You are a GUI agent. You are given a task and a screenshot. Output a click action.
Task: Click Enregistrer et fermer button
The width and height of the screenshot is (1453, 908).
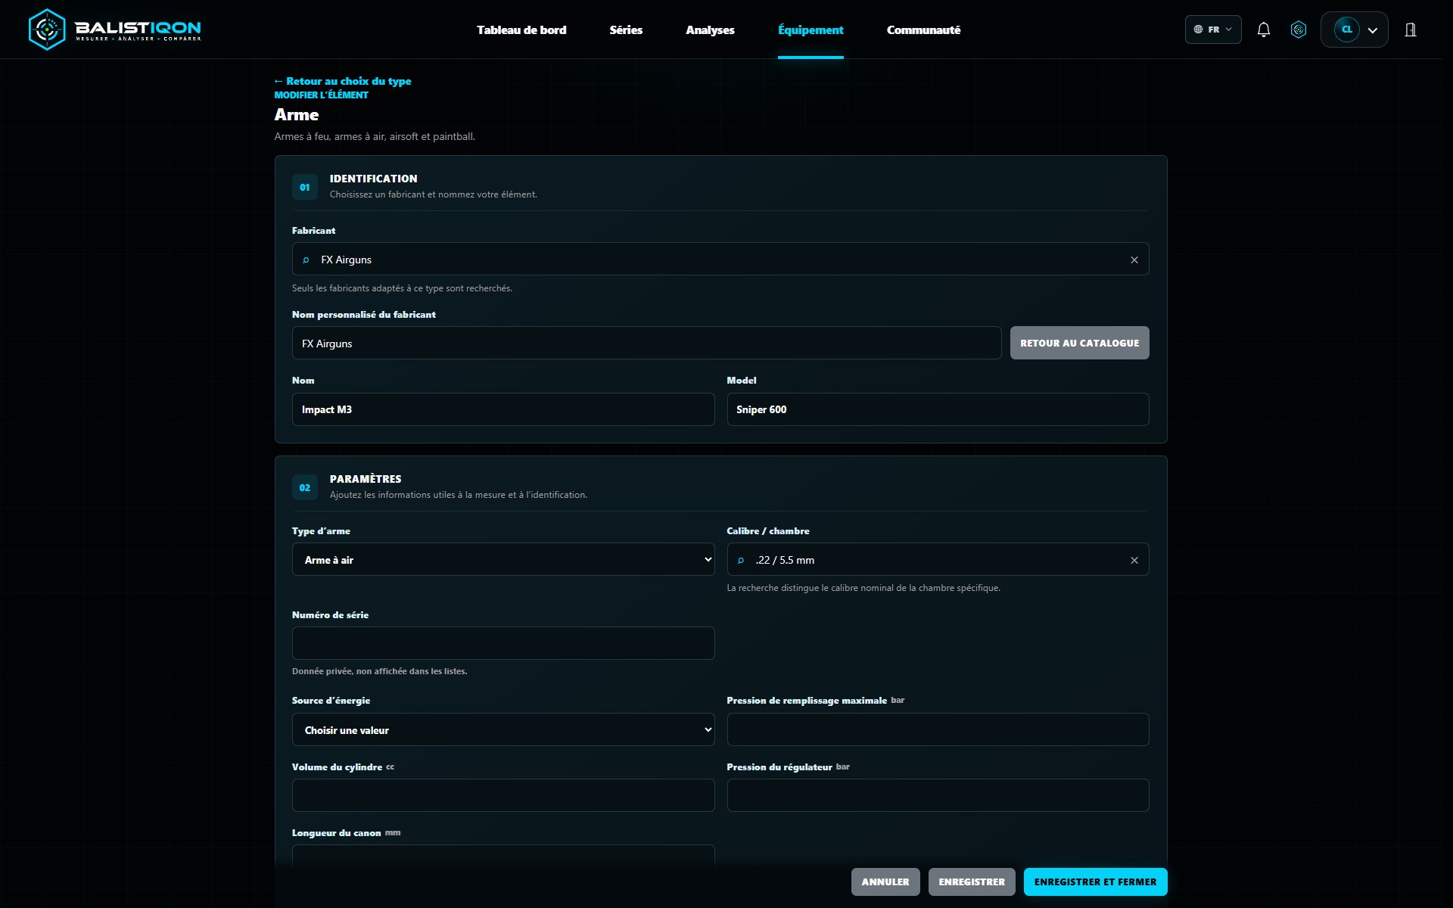[x=1095, y=882]
